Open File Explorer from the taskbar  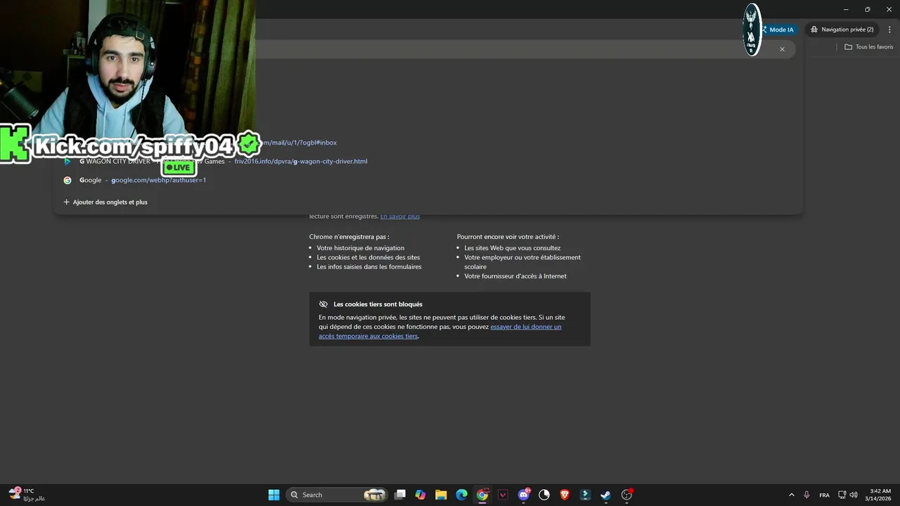click(x=441, y=495)
